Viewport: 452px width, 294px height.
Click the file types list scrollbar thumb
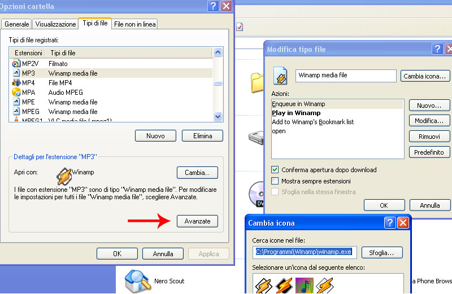(x=218, y=84)
